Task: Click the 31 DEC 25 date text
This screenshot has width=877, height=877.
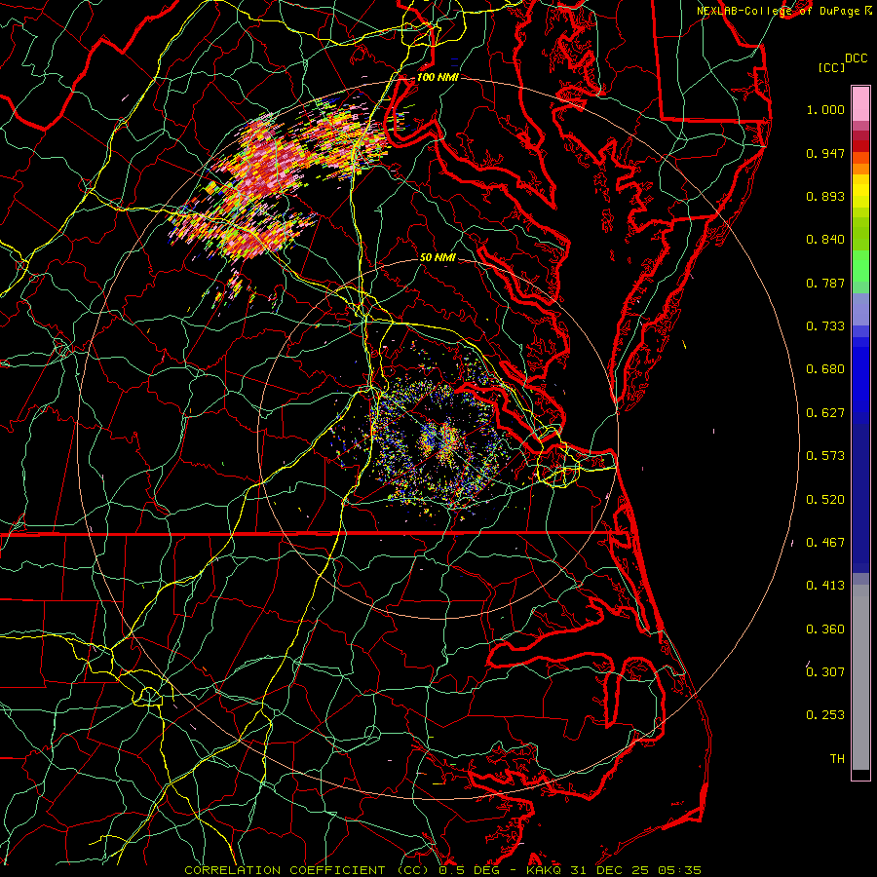Action: tap(610, 870)
